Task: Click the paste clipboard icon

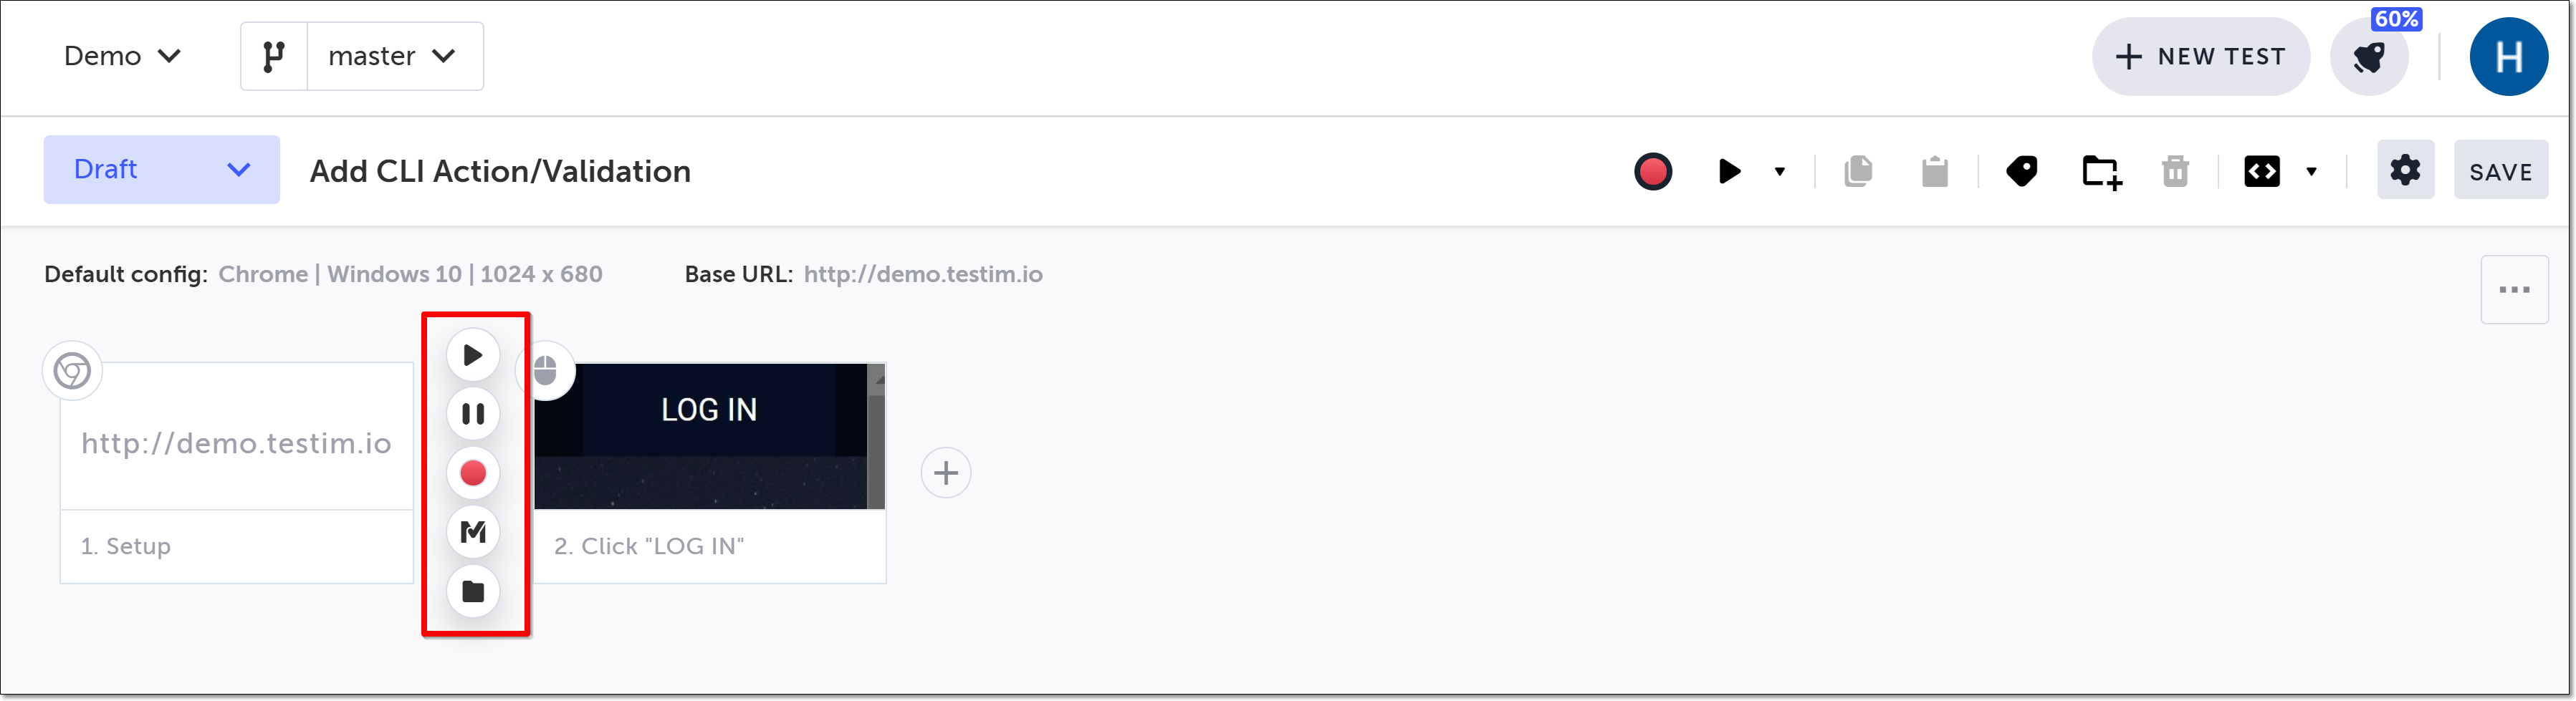Action: pos(1935,172)
